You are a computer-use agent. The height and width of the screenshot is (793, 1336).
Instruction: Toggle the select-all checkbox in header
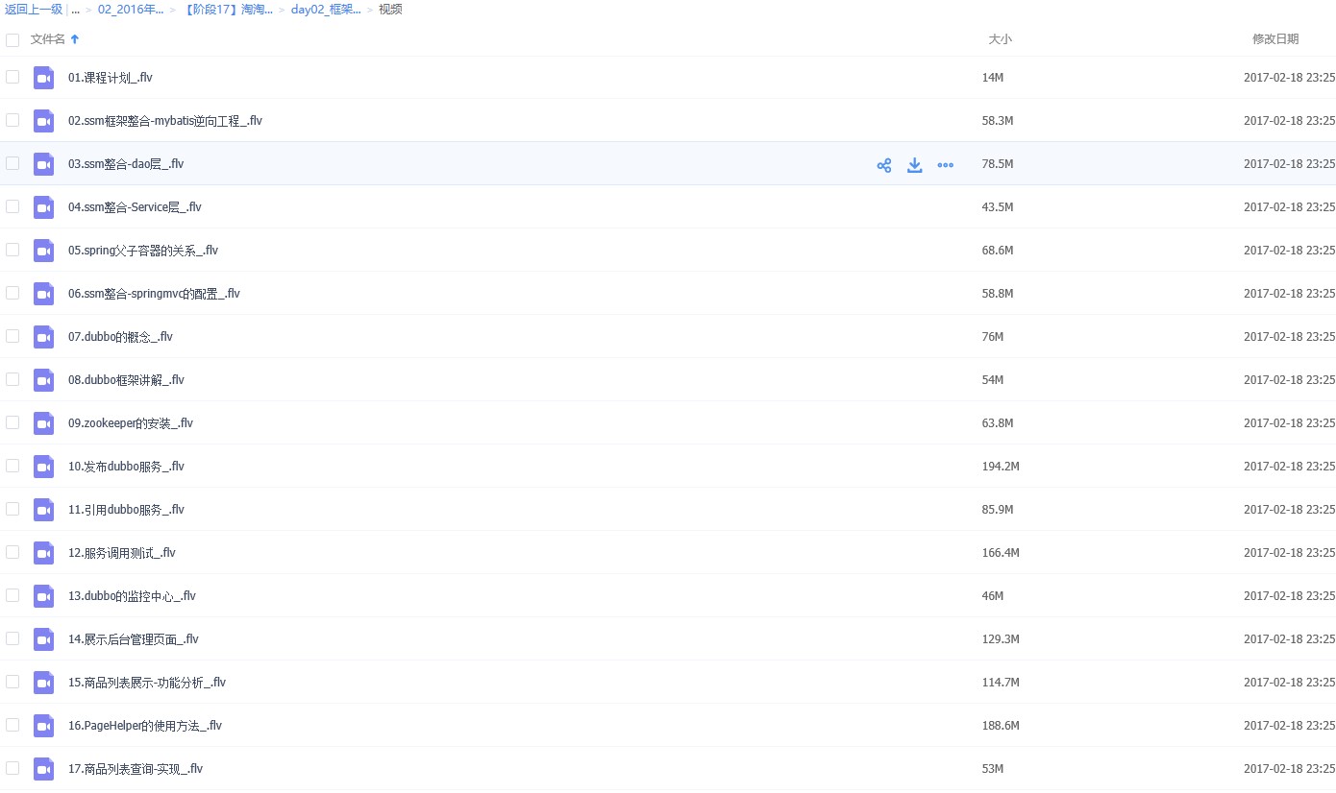pyautogui.click(x=12, y=40)
